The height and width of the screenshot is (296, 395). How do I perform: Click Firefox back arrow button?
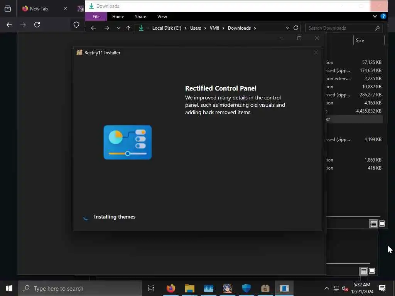9,25
